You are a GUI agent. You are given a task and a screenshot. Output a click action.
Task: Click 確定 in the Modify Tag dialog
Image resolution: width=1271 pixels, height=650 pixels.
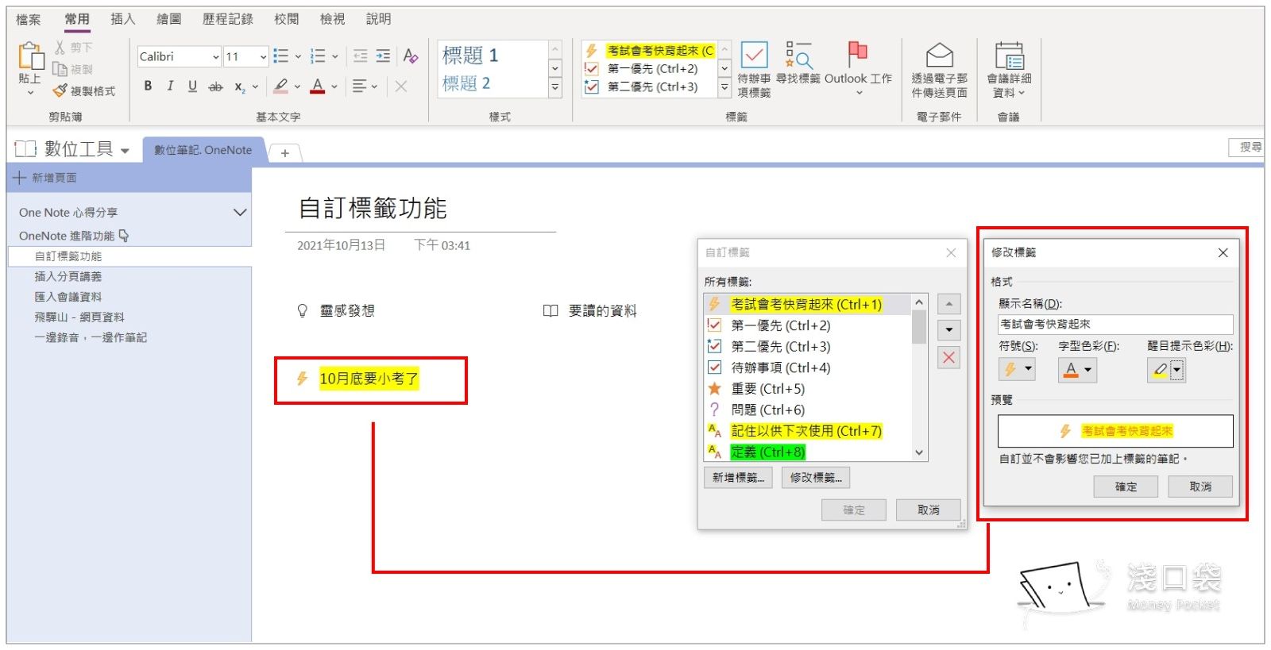pyautogui.click(x=1126, y=487)
